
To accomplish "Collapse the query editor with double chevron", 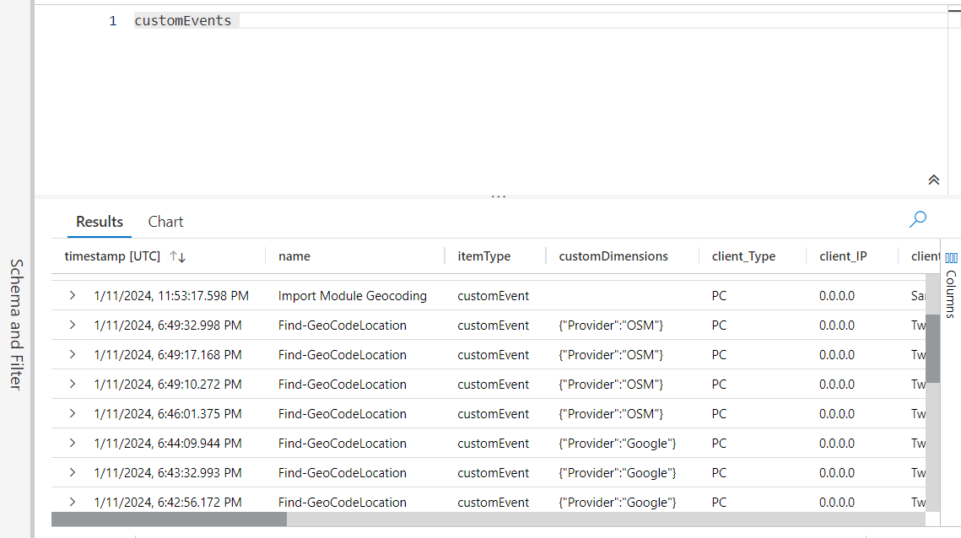I will [x=933, y=180].
